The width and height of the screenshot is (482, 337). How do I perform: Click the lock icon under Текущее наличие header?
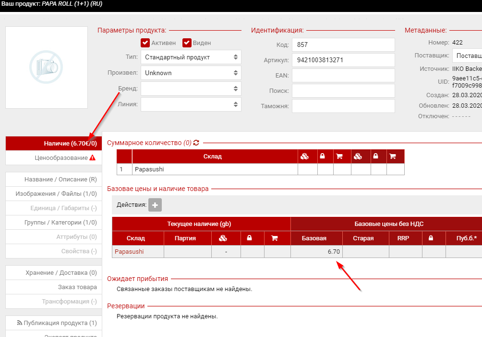tap(249, 238)
